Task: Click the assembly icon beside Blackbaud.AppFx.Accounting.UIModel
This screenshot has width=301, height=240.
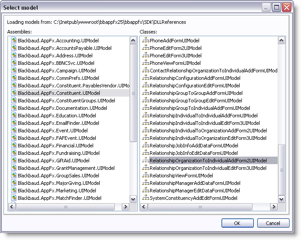Action: click(x=14, y=40)
